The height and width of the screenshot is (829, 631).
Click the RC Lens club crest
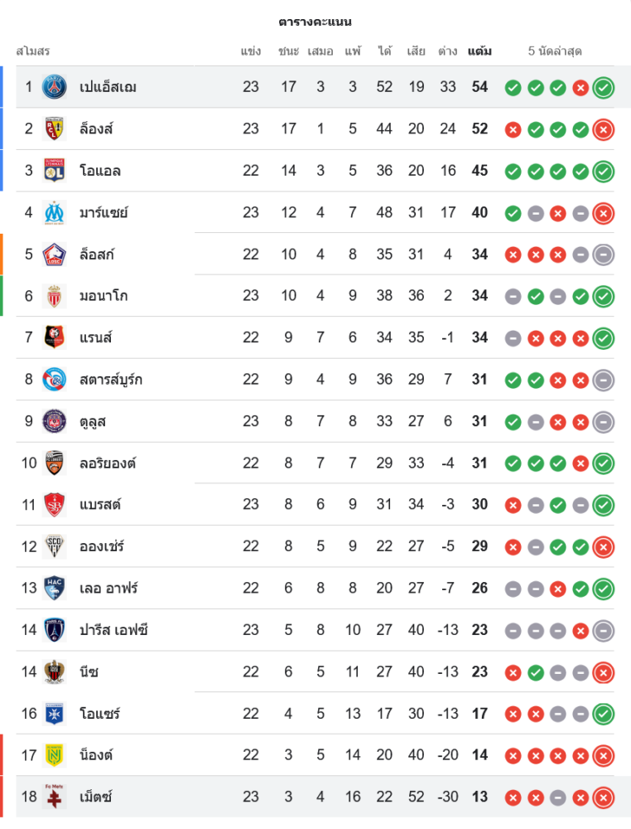pyautogui.click(x=55, y=128)
